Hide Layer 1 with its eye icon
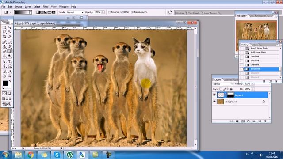Image resolution: width=283 pixels, height=159 pixels. click(x=214, y=95)
